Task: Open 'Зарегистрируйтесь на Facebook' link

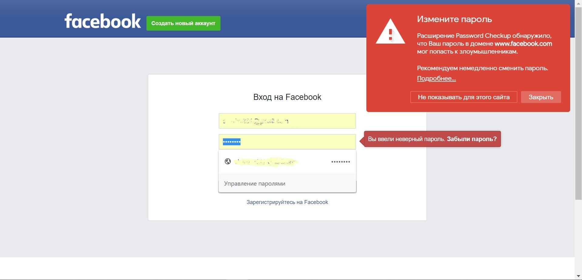Action: pyautogui.click(x=287, y=202)
